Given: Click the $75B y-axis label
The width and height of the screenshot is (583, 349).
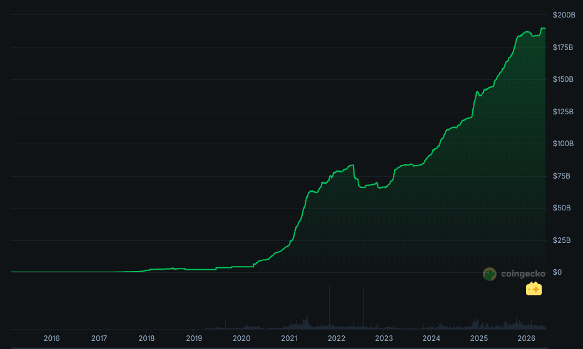Looking at the screenshot, I should [561, 175].
